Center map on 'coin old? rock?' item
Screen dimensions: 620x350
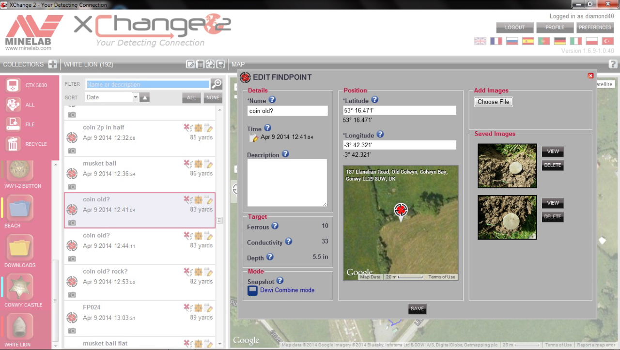click(x=198, y=272)
